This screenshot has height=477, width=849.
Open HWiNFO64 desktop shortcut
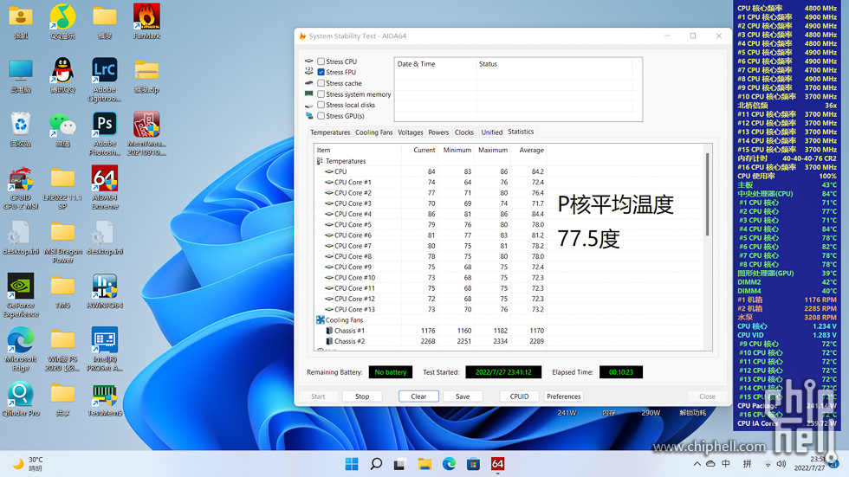pos(105,290)
